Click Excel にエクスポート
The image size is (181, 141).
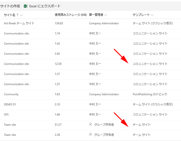[x=45, y=6]
